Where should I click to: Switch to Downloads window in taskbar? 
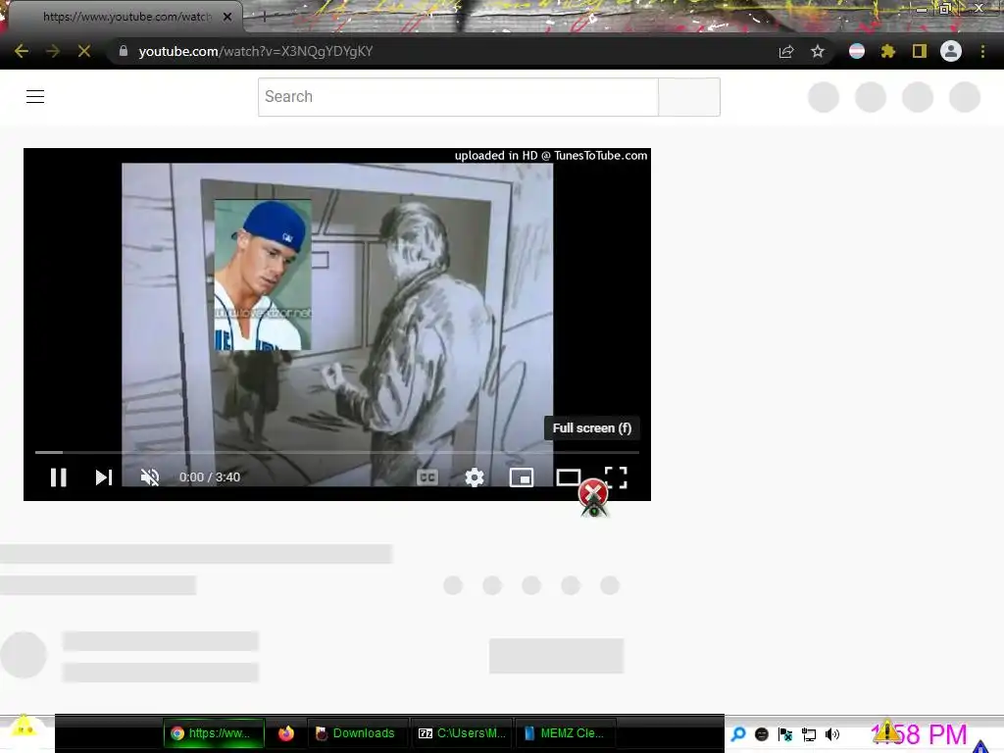tap(355, 733)
